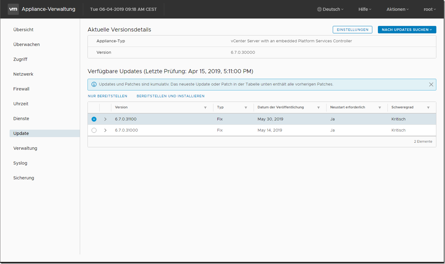Go to Übersicht in sidebar
Viewport: 445px width, 264px height.
pos(23,30)
